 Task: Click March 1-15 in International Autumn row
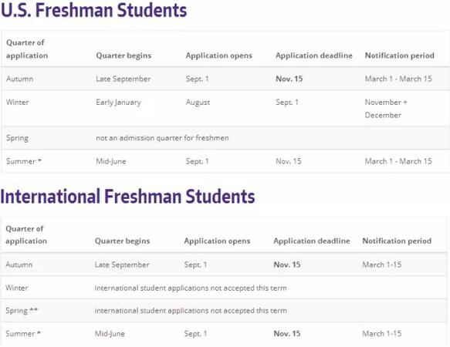pos(382,264)
